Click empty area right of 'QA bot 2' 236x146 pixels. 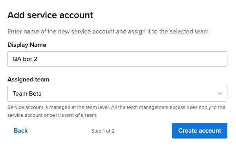point(132,59)
